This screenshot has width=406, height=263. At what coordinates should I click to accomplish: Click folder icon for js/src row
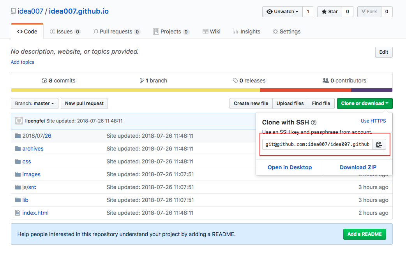tap(18, 187)
